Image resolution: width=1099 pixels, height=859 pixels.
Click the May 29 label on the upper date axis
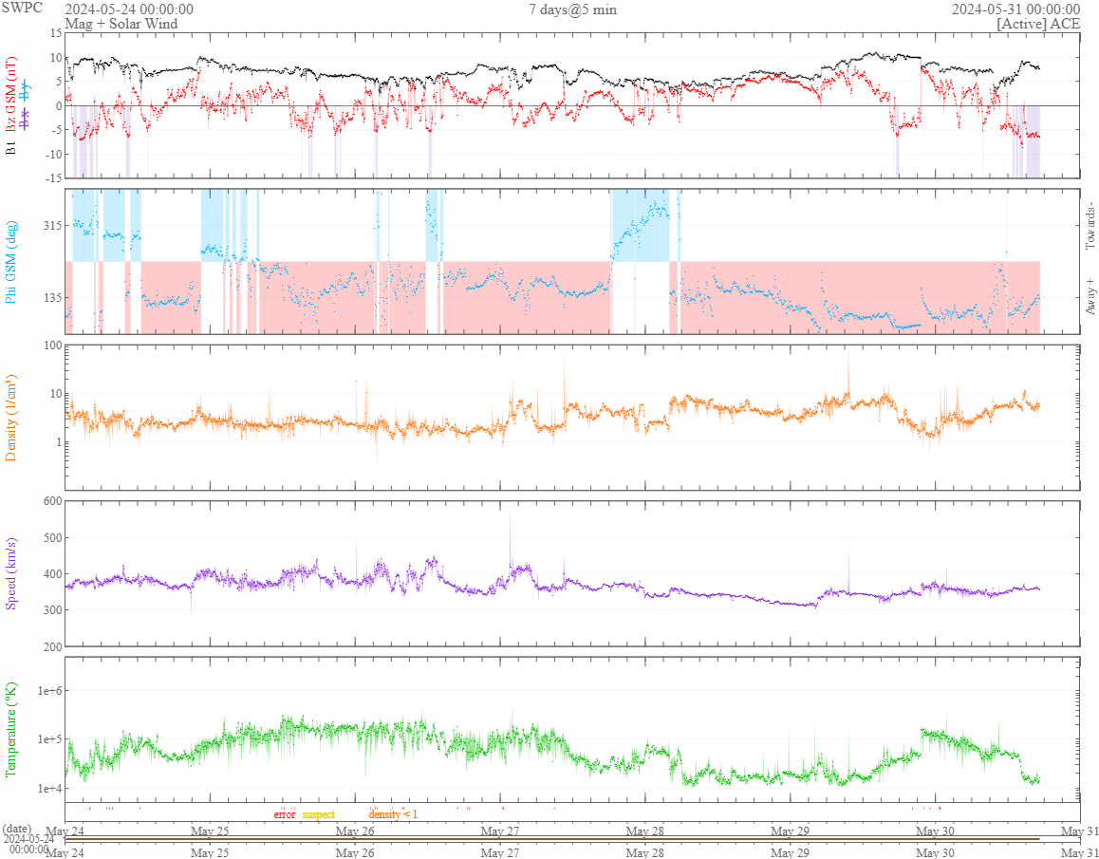[x=791, y=831]
